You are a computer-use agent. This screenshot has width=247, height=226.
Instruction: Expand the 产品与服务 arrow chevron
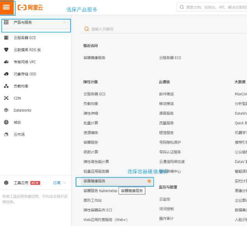point(64,22)
